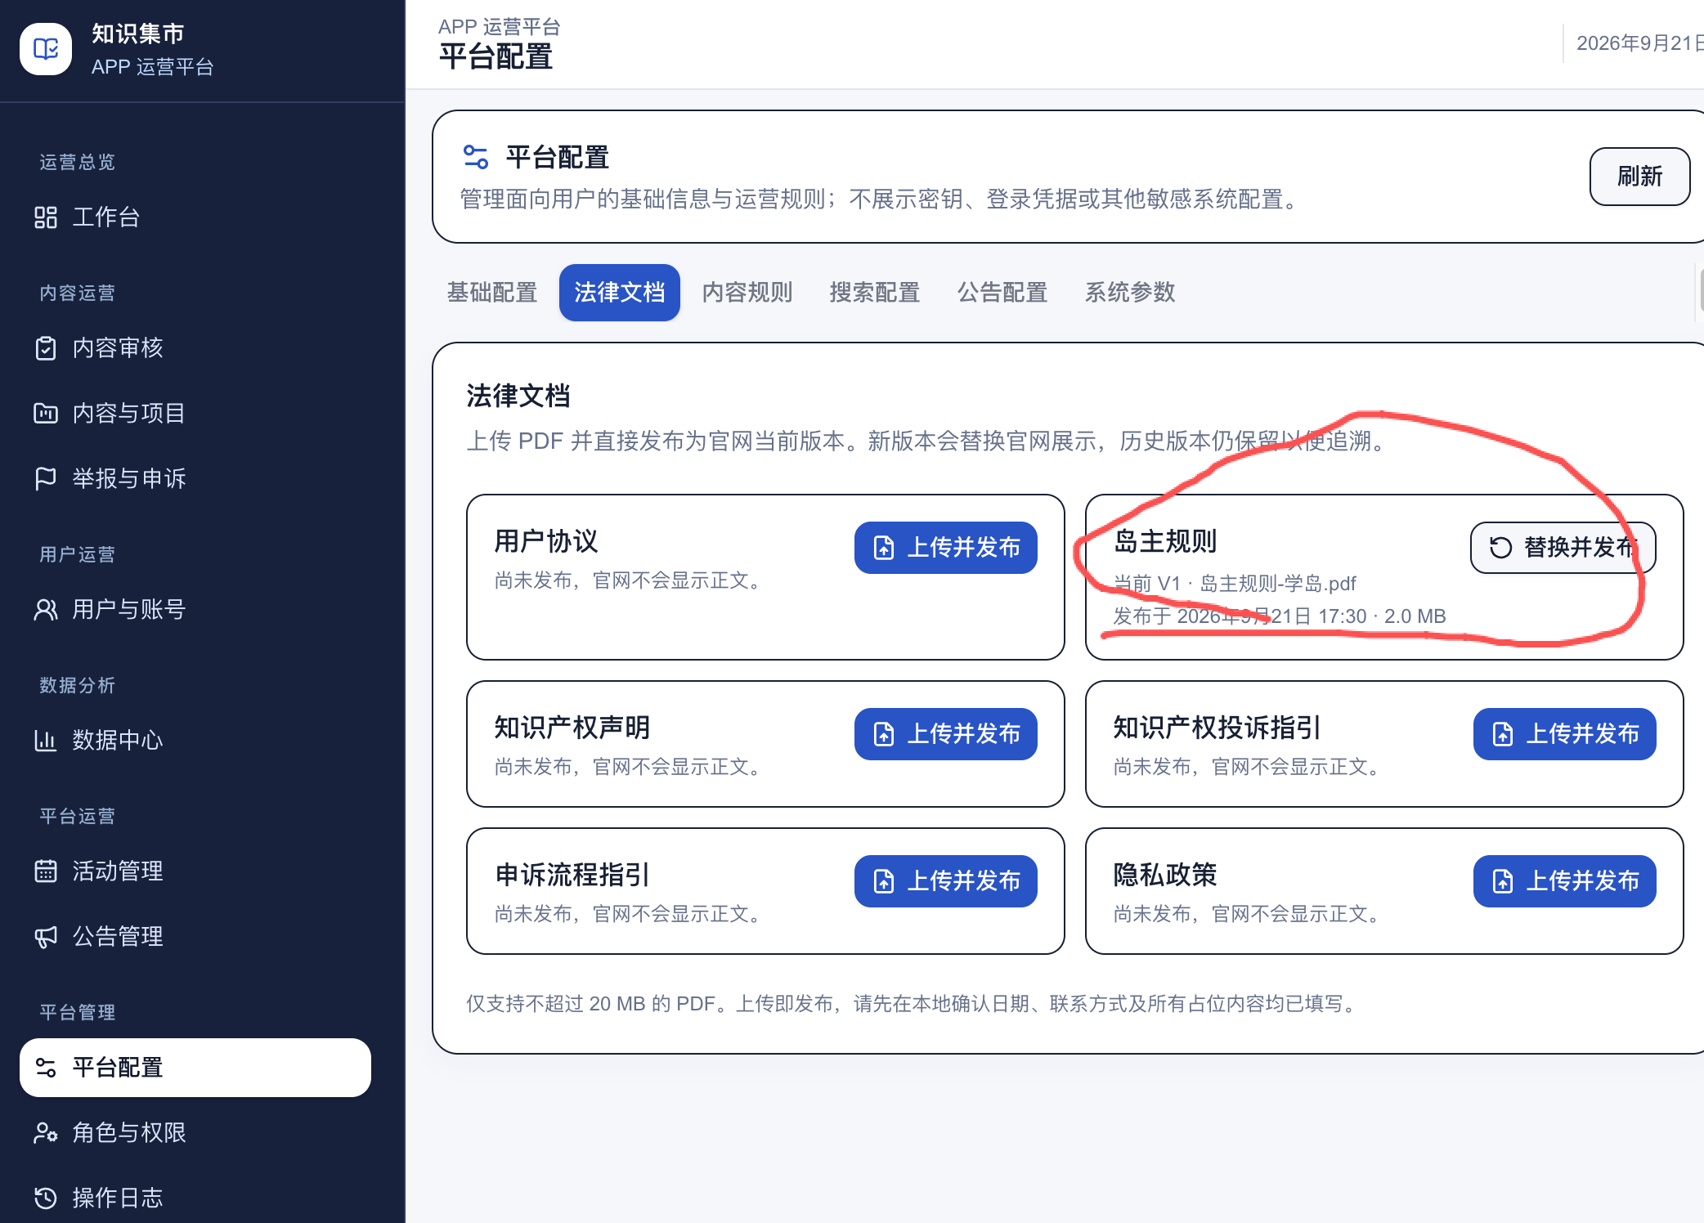The height and width of the screenshot is (1223, 1704).
Task: Select the 法律文档 tab
Action: [x=620, y=293]
